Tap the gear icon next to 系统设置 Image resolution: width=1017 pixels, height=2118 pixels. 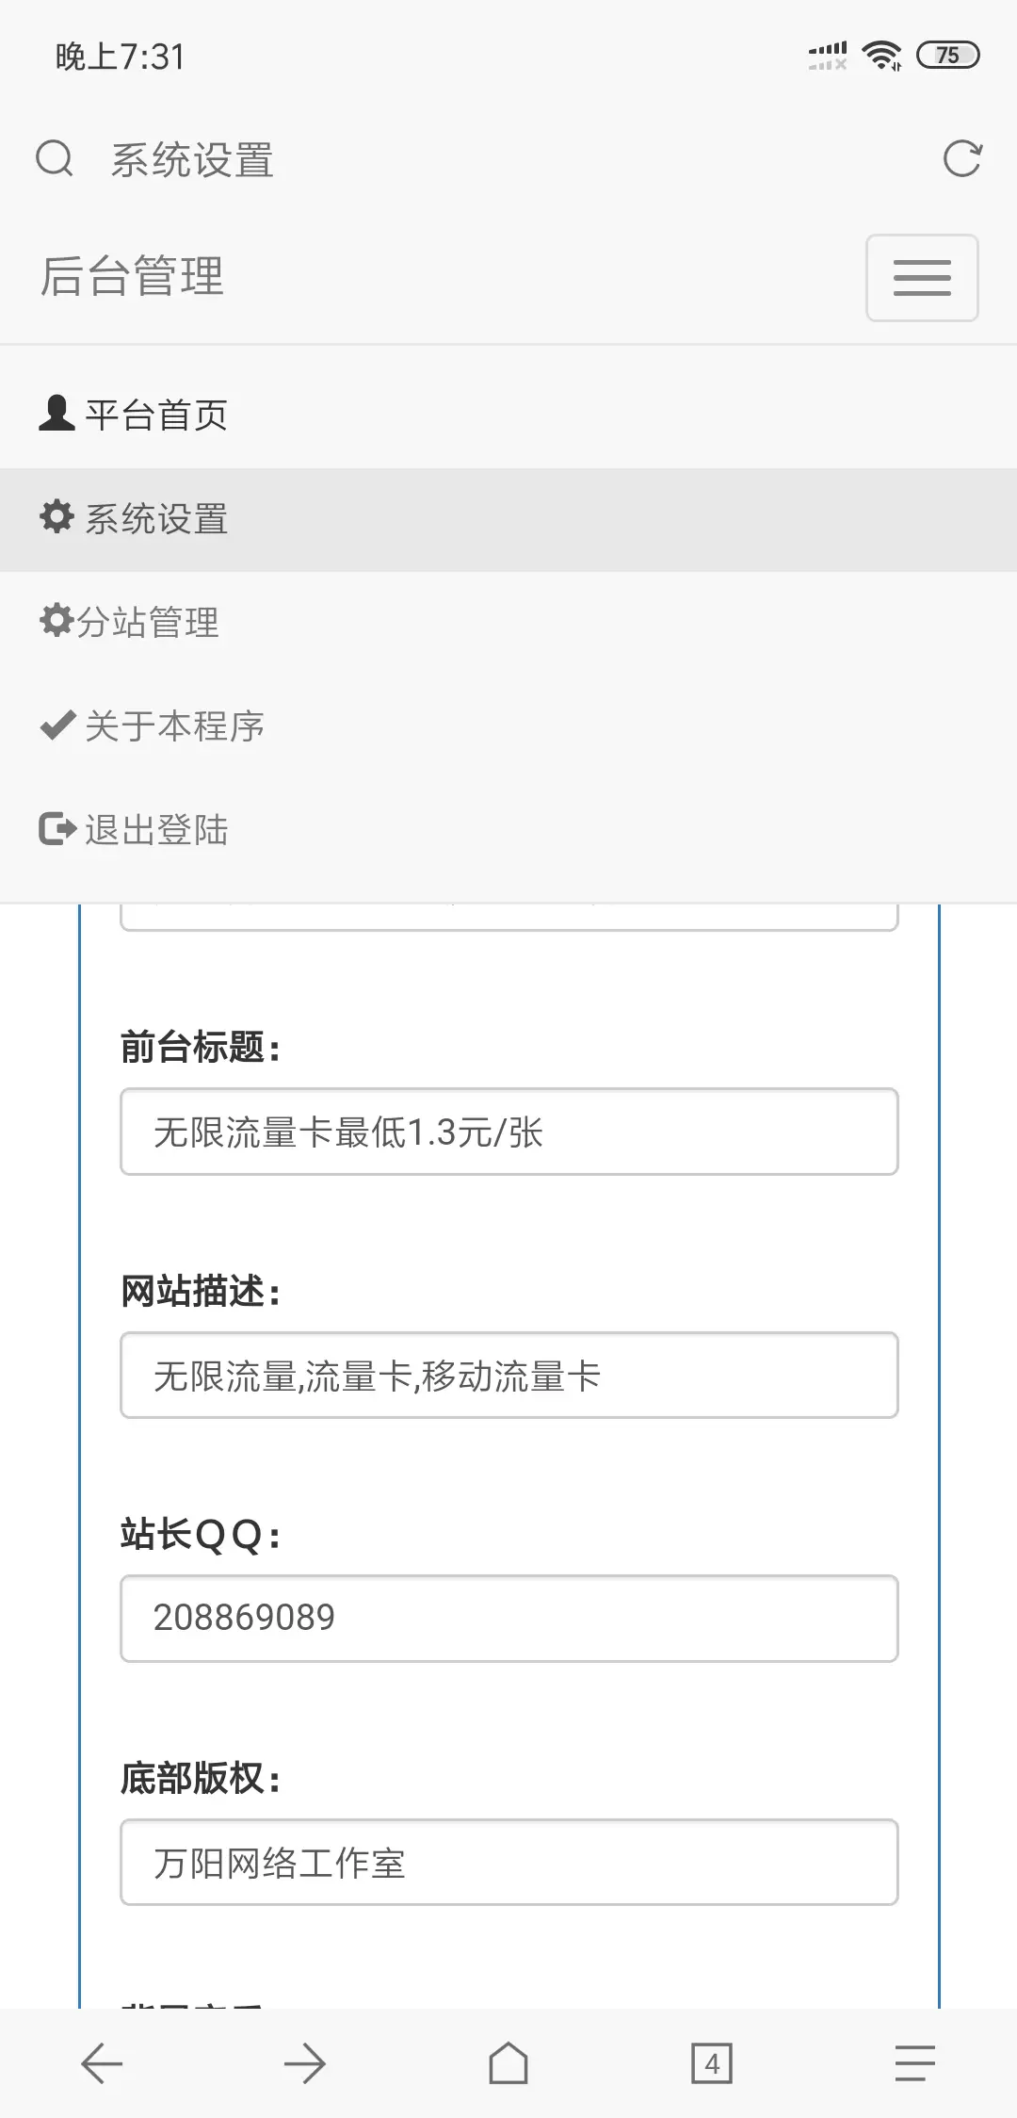pyautogui.click(x=56, y=516)
